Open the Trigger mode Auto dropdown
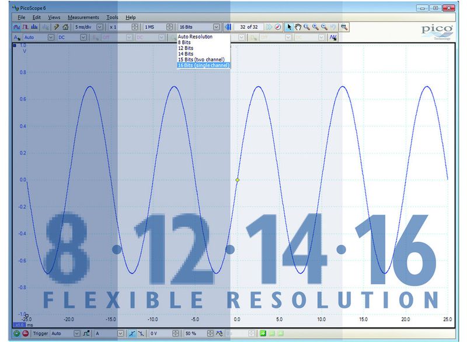The image size is (467, 342). [x=77, y=333]
